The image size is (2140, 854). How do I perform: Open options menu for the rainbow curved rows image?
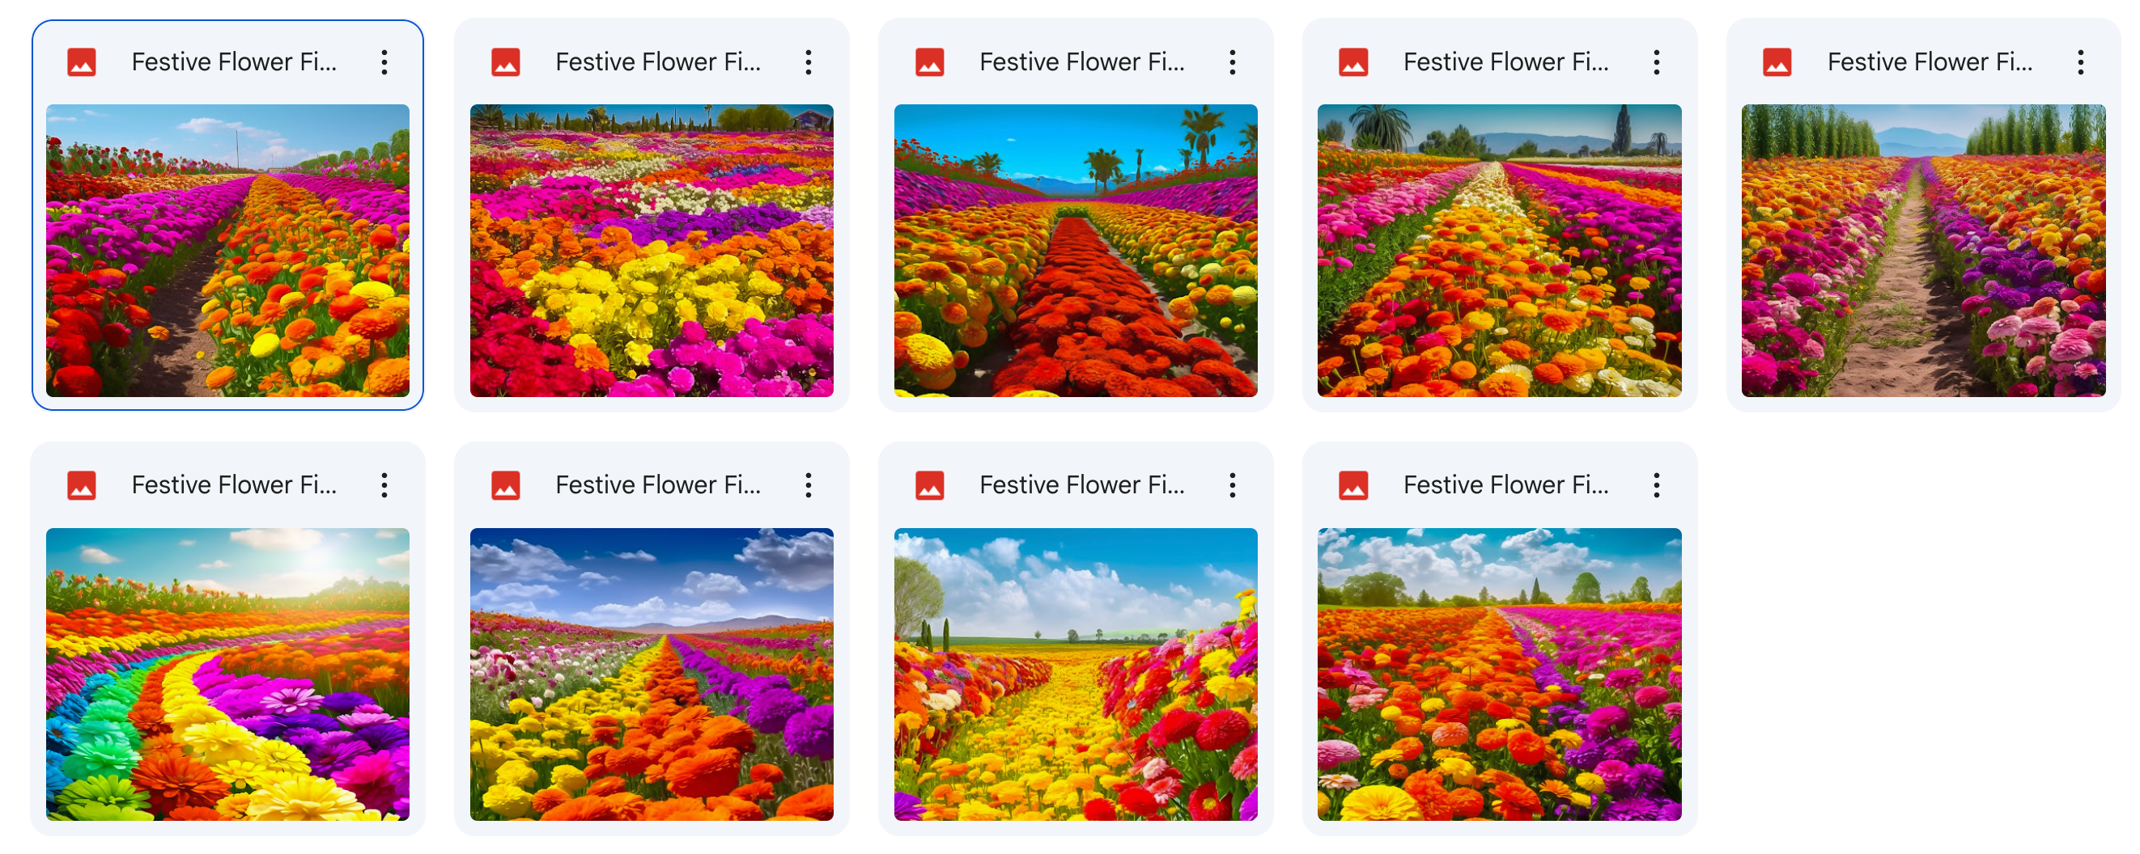pyautogui.click(x=384, y=485)
